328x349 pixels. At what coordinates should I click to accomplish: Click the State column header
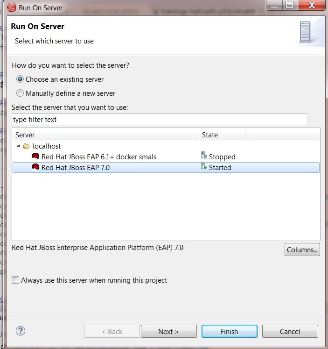point(223,135)
